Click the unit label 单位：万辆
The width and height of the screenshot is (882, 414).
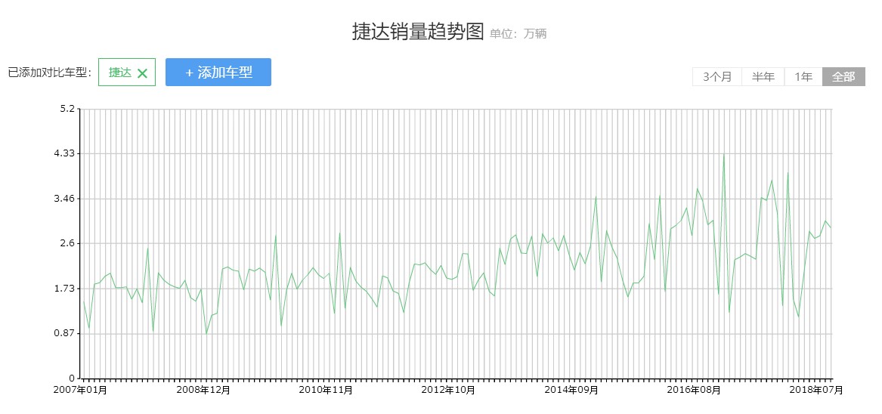(518, 34)
